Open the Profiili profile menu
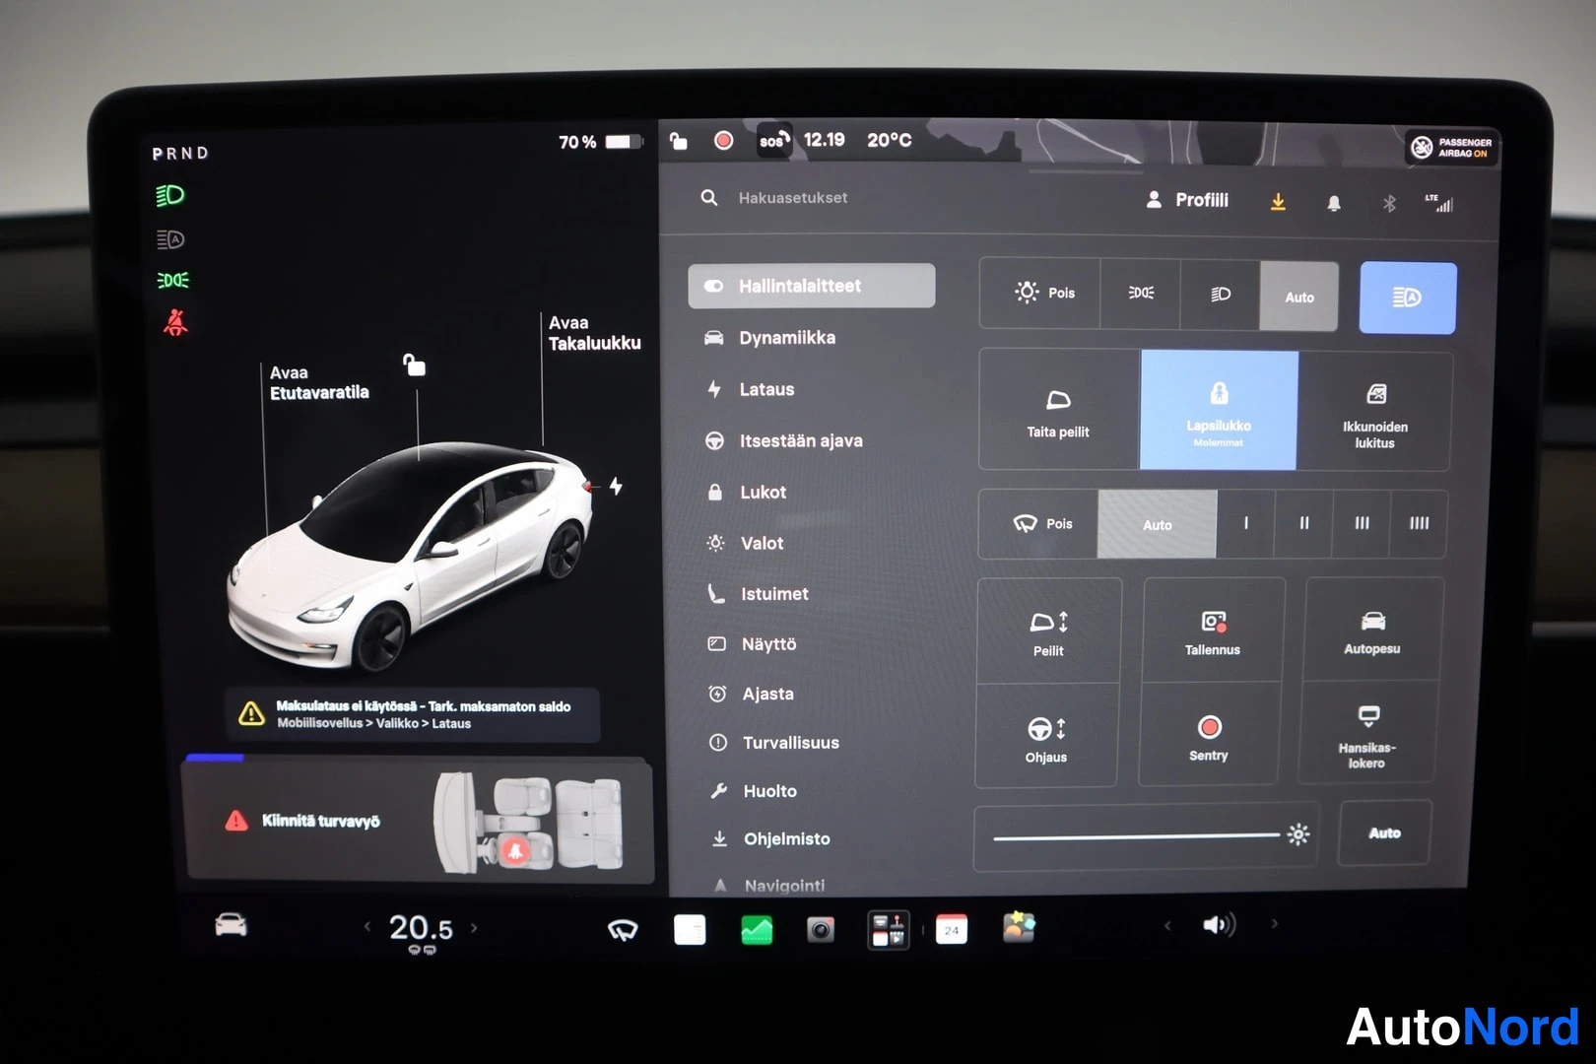Viewport: 1596px width, 1064px height. click(1187, 200)
